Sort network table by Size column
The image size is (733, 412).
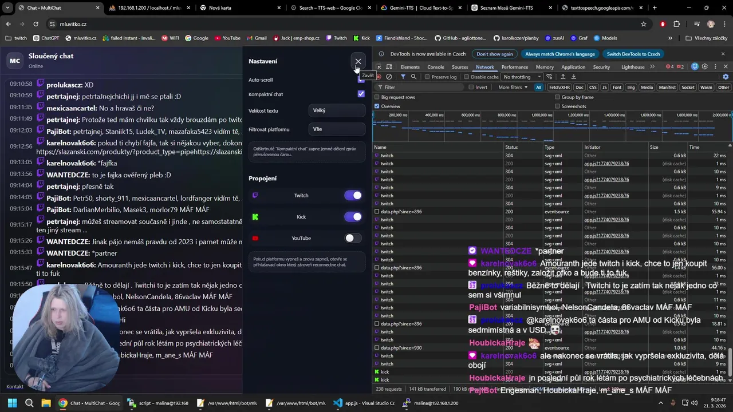coord(667,147)
